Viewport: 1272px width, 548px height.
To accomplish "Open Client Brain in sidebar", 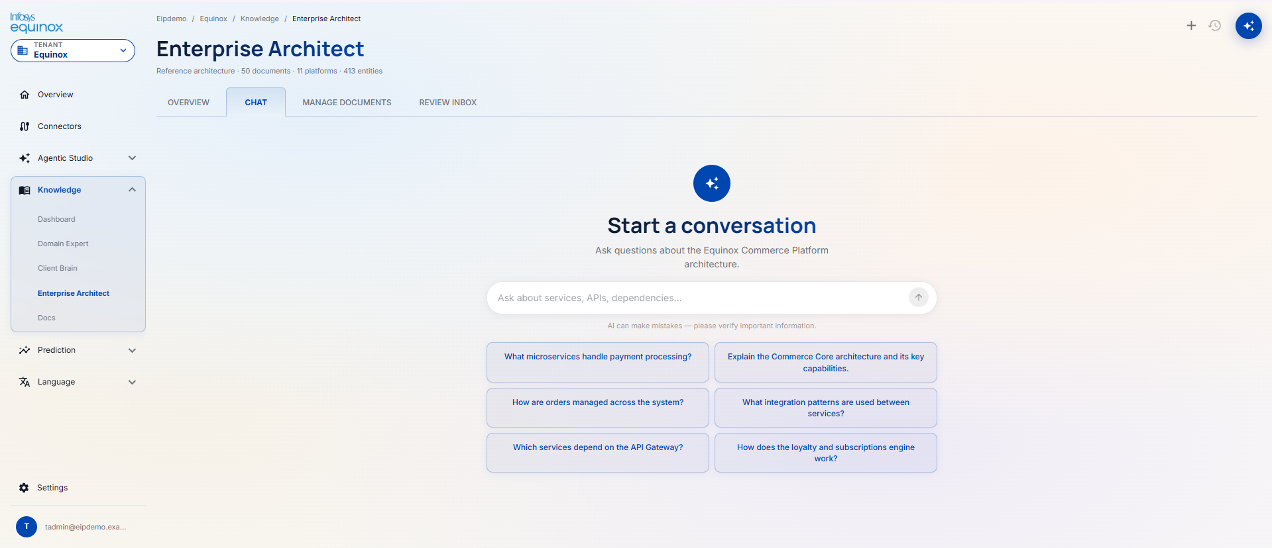I will coord(58,268).
